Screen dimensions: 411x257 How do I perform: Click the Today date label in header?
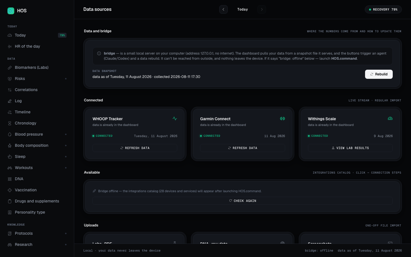click(x=243, y=9)
